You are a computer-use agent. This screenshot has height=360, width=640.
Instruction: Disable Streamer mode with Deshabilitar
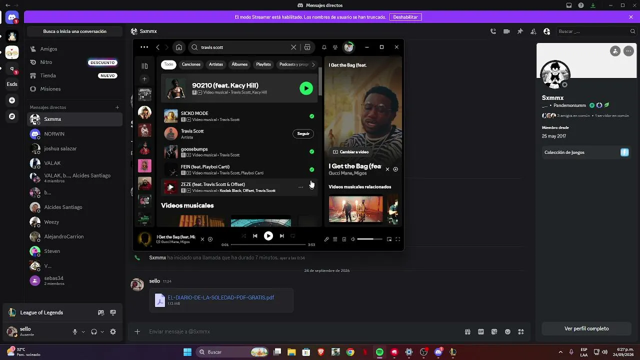point(405,17)
